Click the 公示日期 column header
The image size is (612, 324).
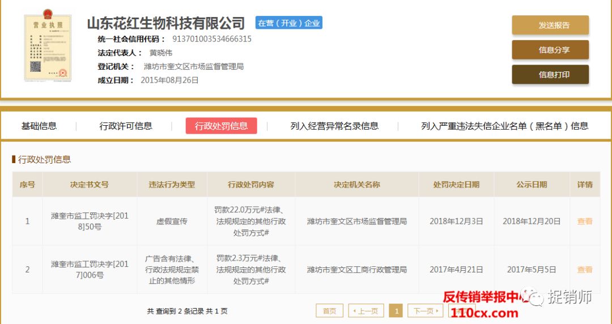pyautogui.click(x=532, y=185)
